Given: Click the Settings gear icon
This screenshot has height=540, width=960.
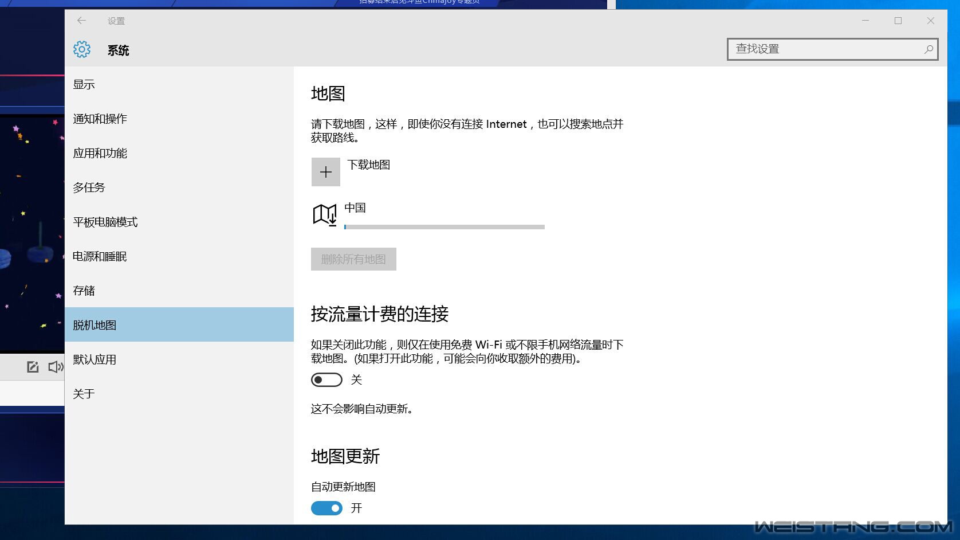Looking at the screenshot, I should [82, 49].
